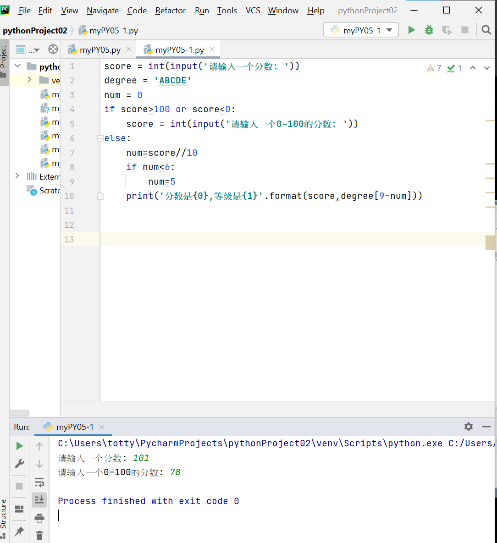This screenshot has height=543, width=497.
Task: Close the myPY05-1.py tab
Action: coord(212,49)
